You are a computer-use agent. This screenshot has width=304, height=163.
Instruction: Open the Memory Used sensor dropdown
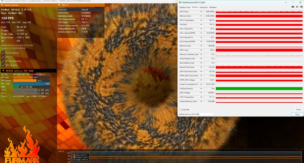point(201,46)
